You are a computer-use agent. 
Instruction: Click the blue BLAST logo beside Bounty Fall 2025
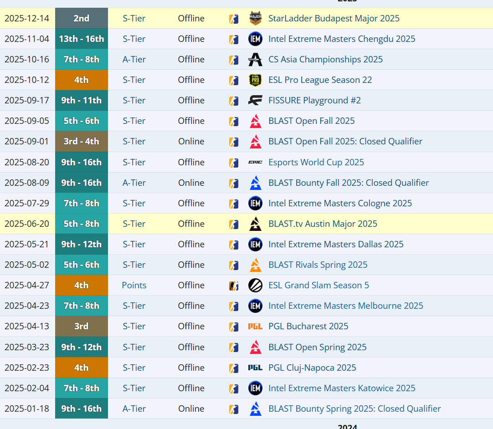(255, 183)
